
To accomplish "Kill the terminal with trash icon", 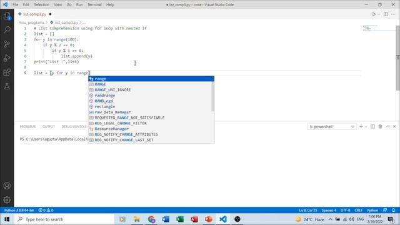I will 380,126.
